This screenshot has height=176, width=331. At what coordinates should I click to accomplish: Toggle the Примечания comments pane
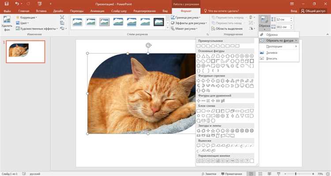coord(232,174)
